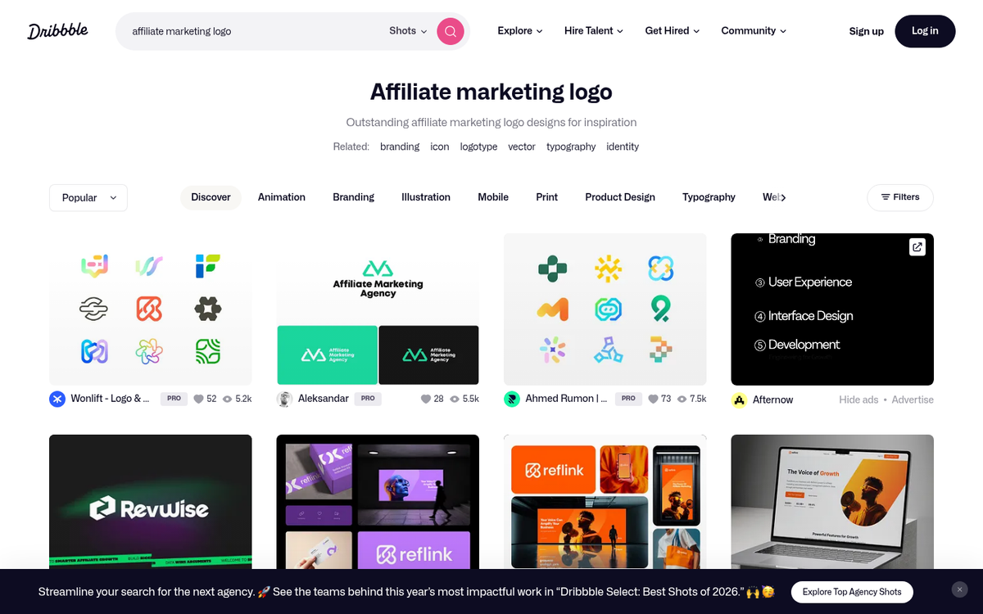Click the Log in button
This screenshot has height=614, width=983.
click(x=925, y=31)
